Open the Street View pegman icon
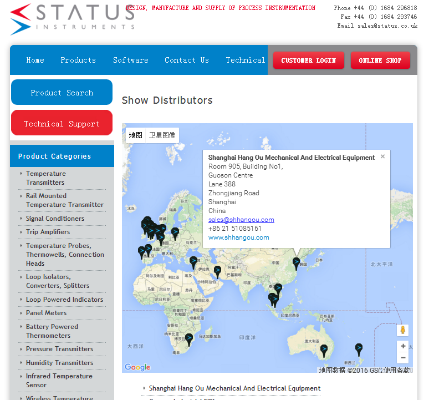 tap(403, 330)
